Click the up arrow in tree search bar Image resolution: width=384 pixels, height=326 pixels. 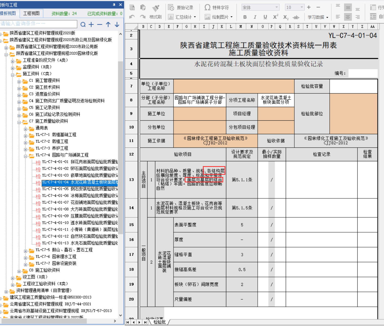tap(108, 25)
